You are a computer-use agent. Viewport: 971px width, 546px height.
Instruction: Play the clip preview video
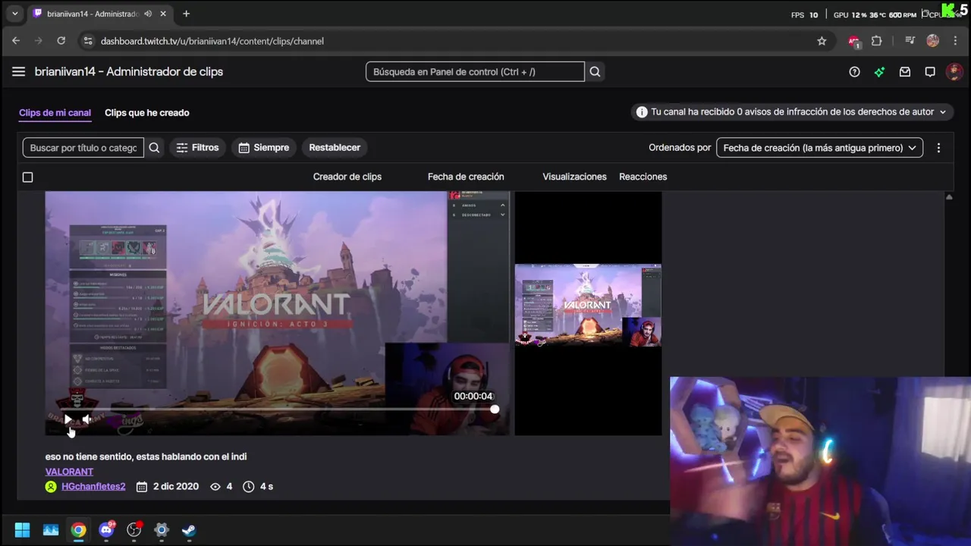tap(68, 419)
